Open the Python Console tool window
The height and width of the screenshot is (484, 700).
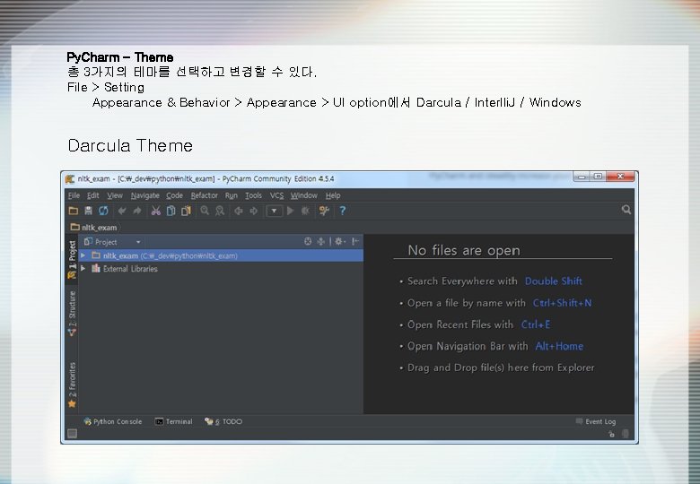(113, 421)
